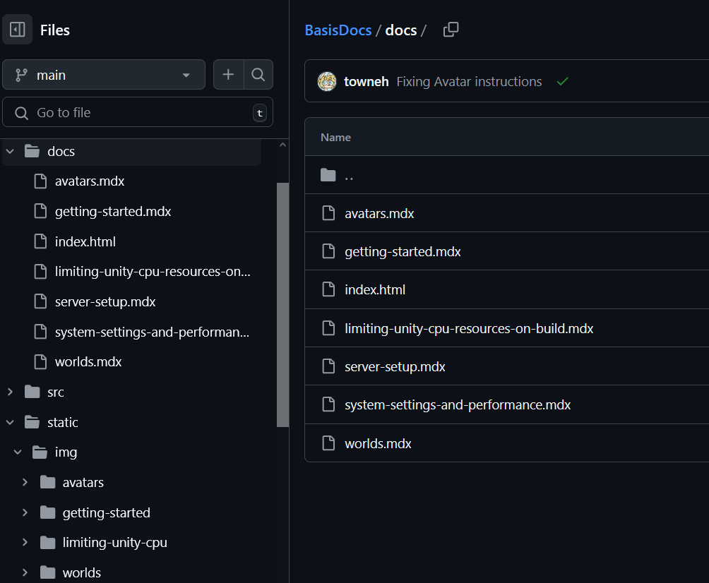Click the avatars.mdx file icon in file list
Screen dimensions: 709x583
(x=328, y=213)
